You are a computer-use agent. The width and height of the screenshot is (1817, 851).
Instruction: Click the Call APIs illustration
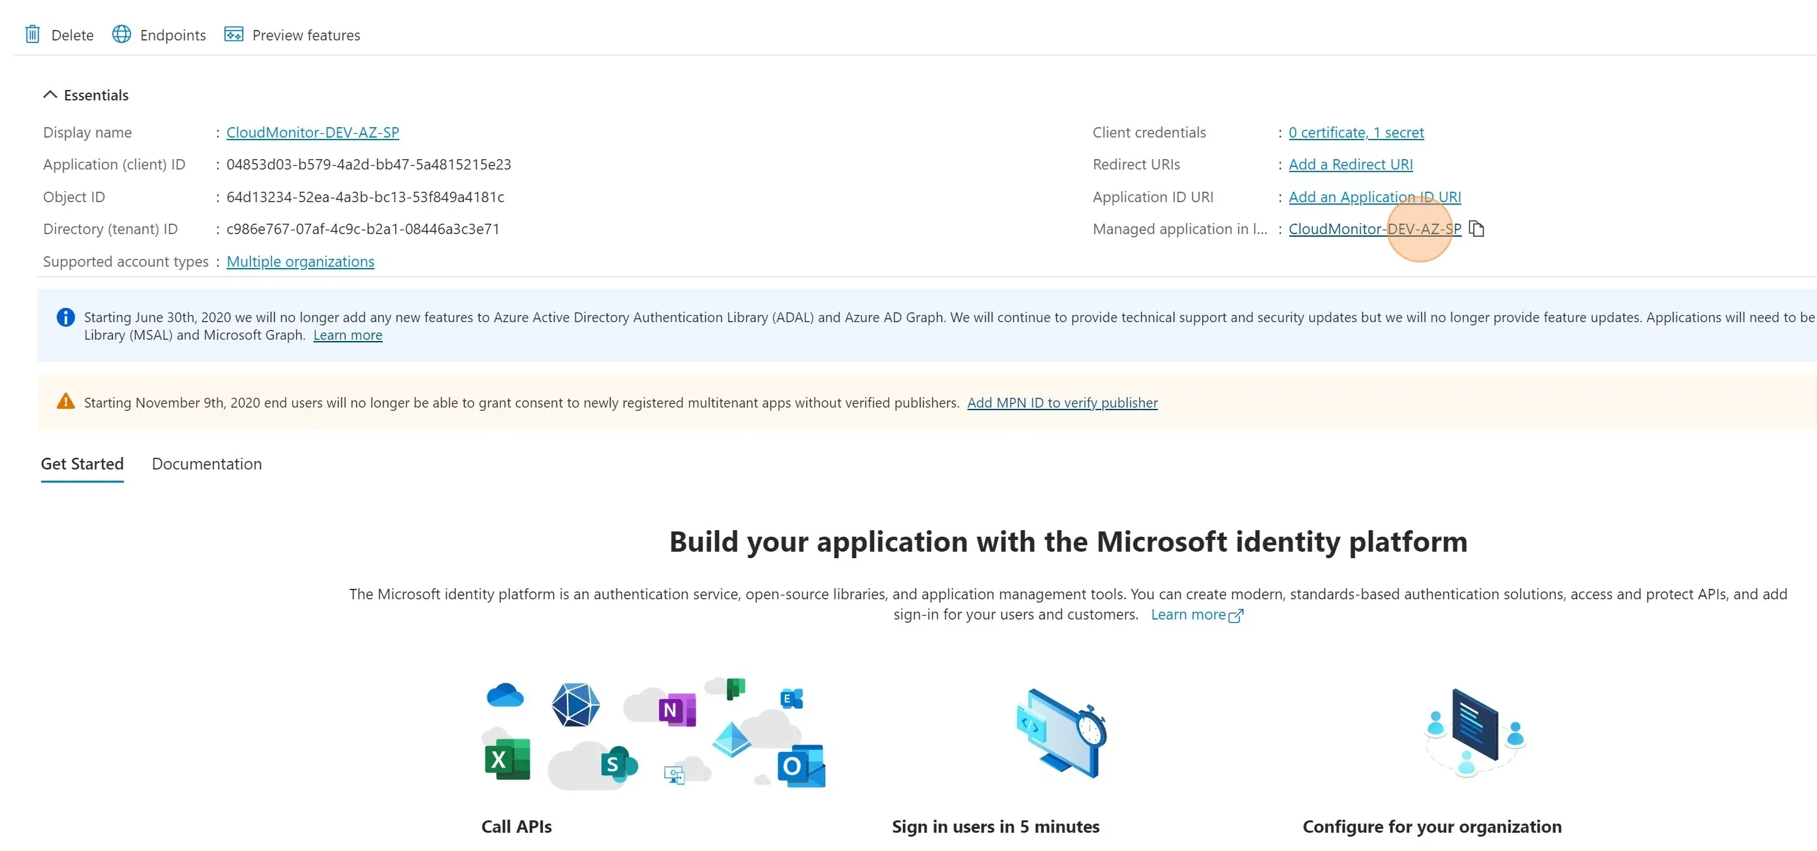(x=654, y=734)
